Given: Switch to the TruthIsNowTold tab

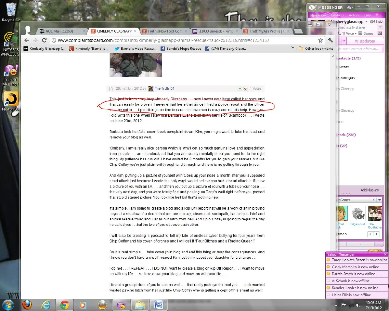Looking at the screenshot, I should pos(164,31).
